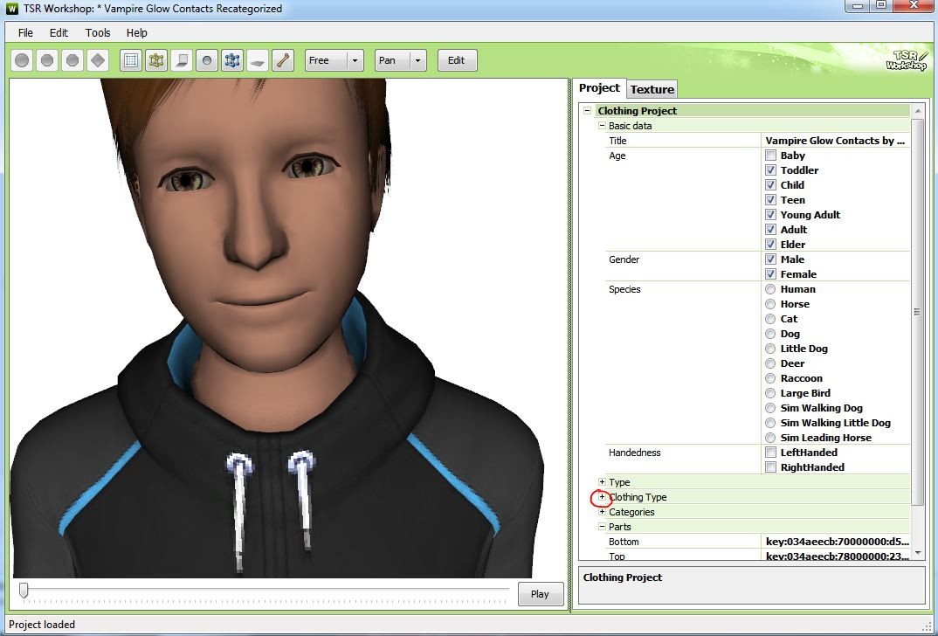Uncheck the Female gender checkbox
This screenshot has width=938, height=636.
click(770, 274)
